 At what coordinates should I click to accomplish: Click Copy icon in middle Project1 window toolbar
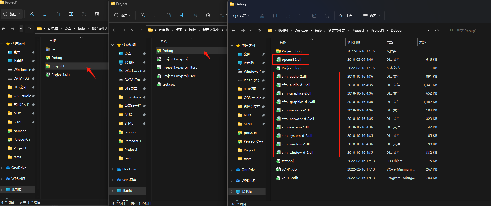pyautogui.click(x=156, y=15)
